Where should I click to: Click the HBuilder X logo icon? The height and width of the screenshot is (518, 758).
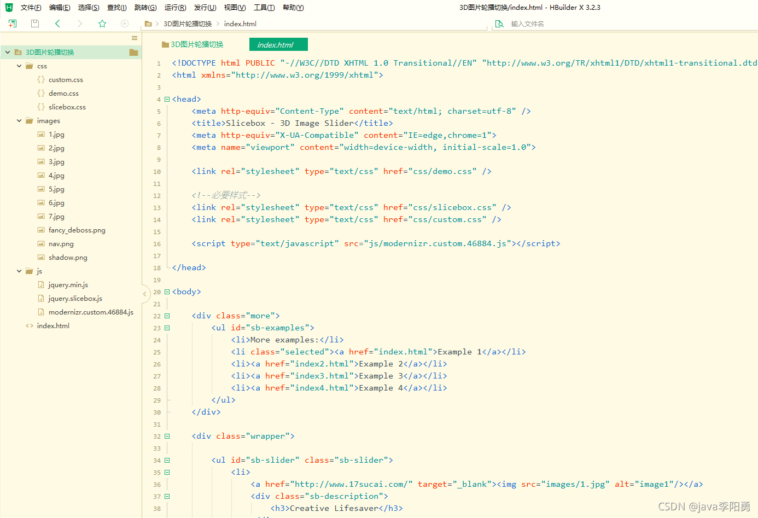[x=9, y=7]
